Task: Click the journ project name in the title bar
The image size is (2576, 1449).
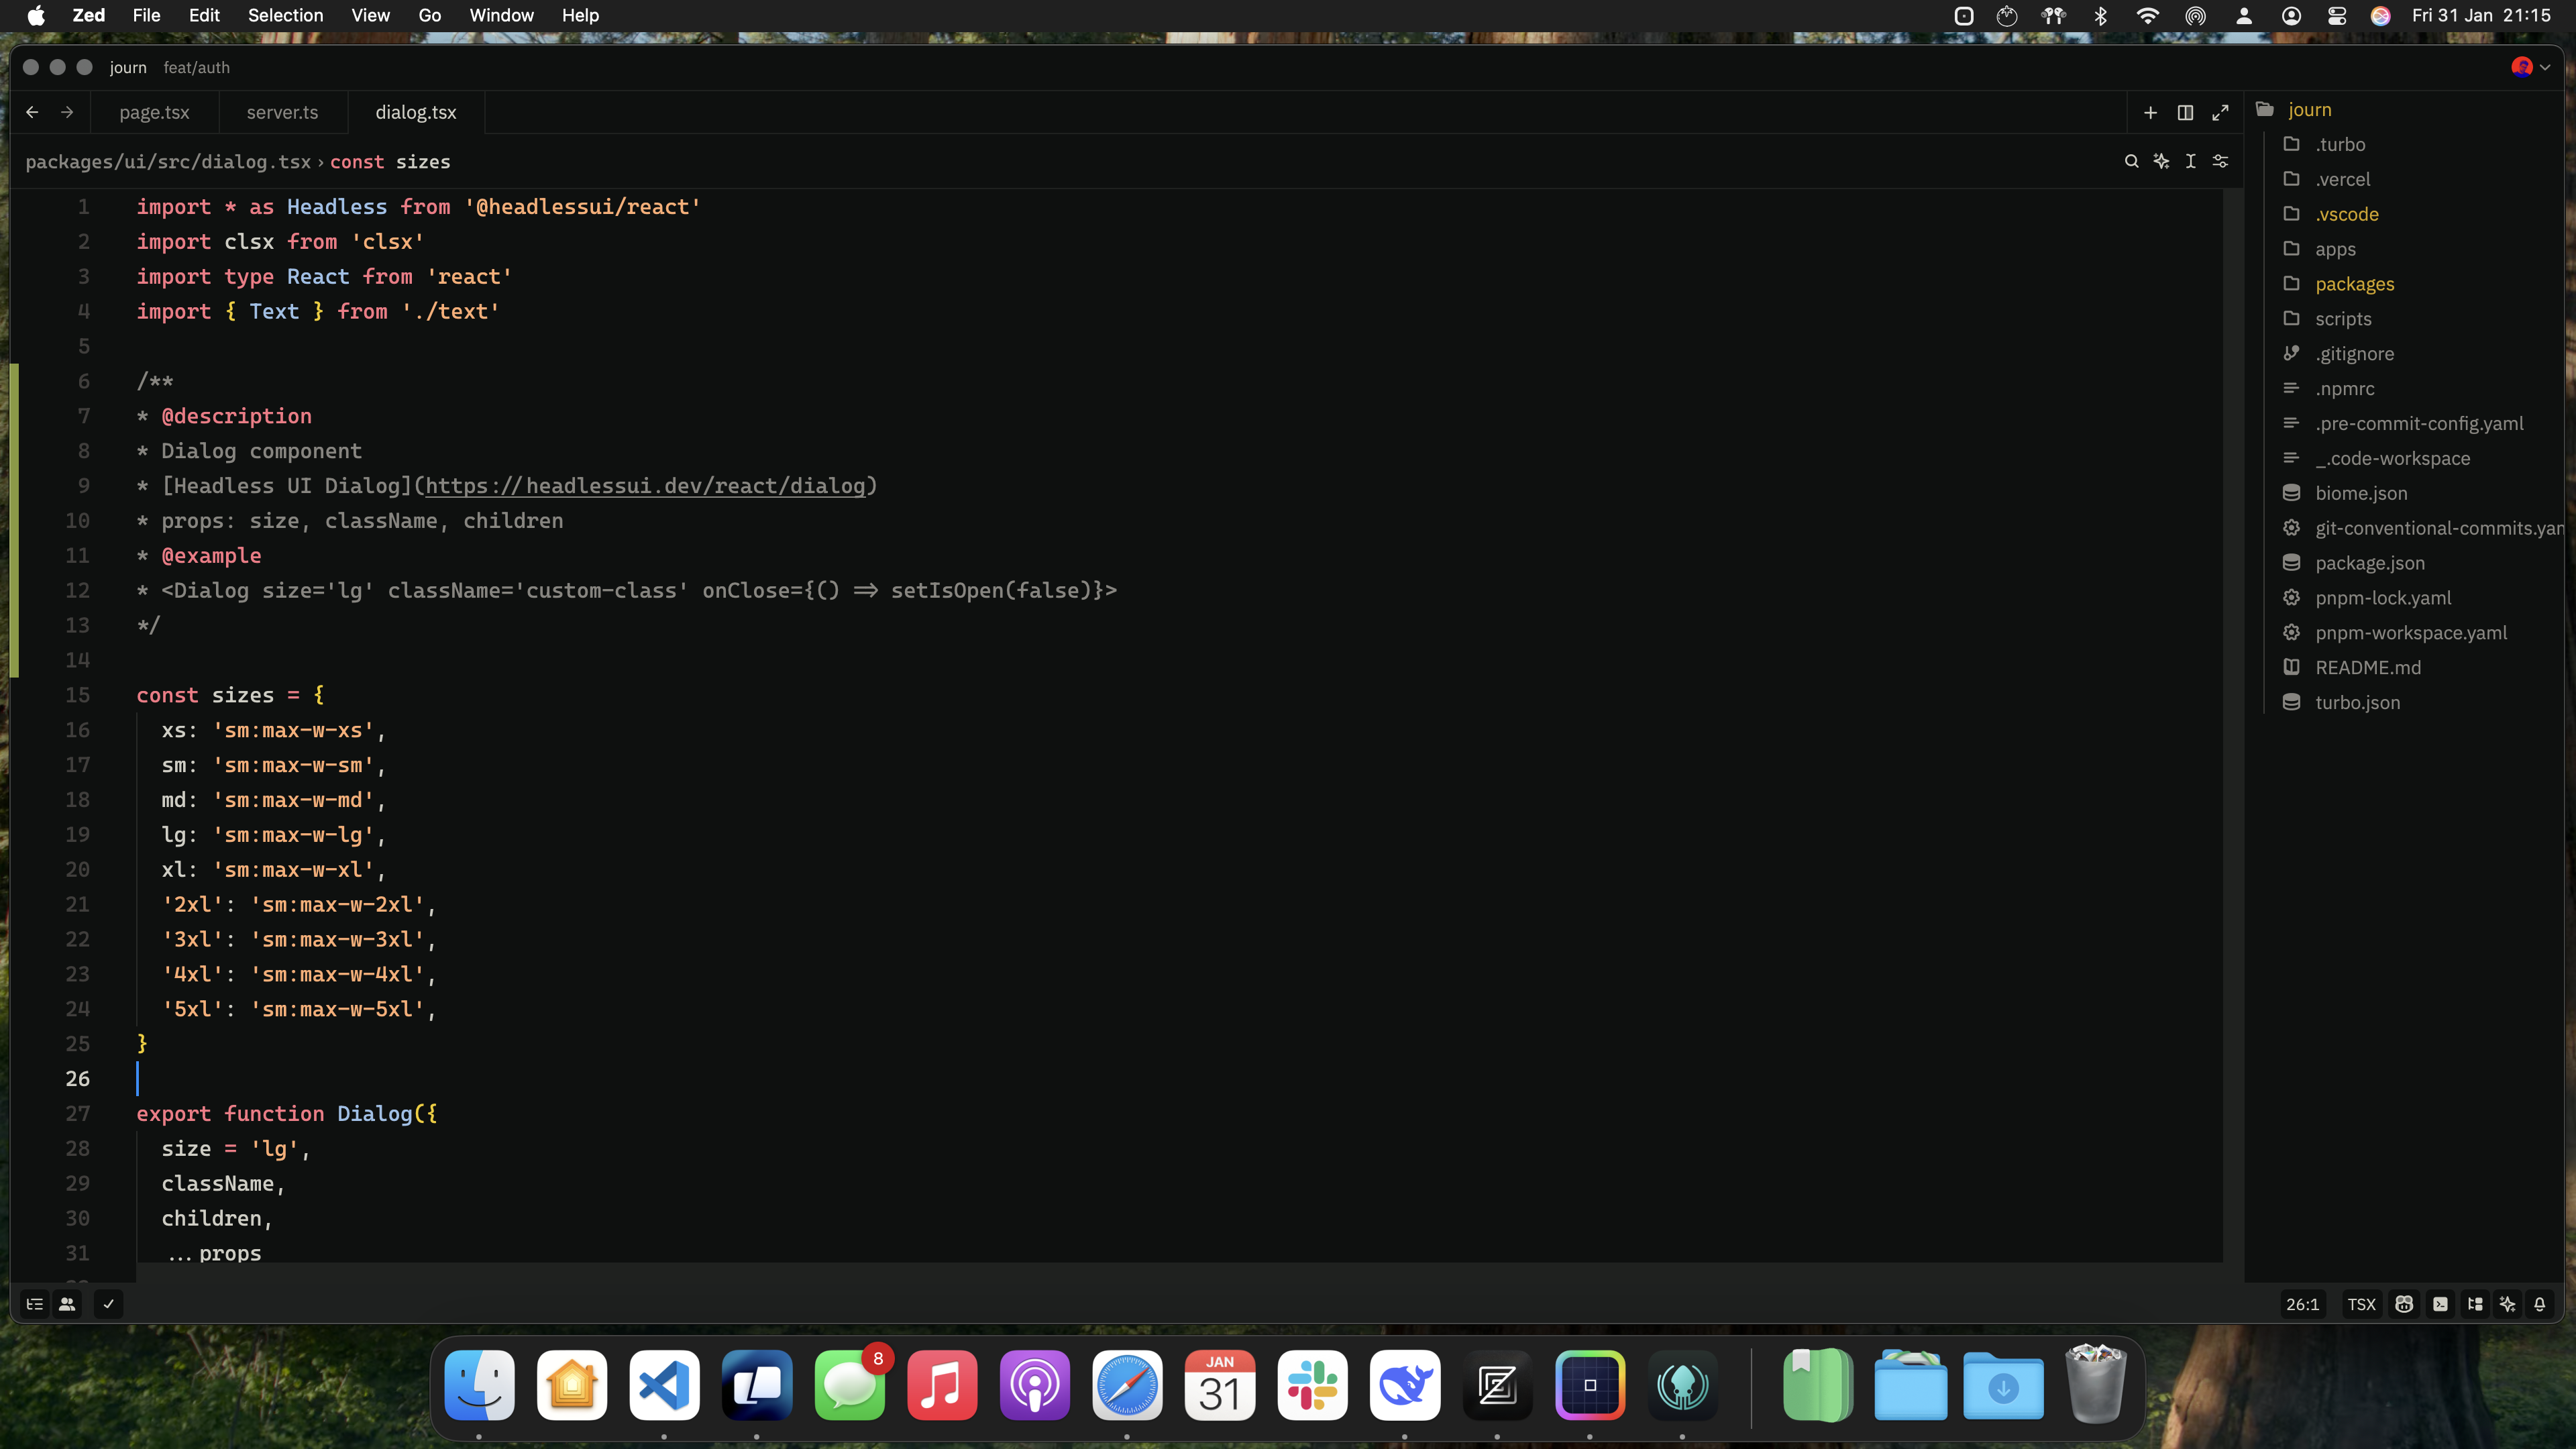Action: click(128, 67)
